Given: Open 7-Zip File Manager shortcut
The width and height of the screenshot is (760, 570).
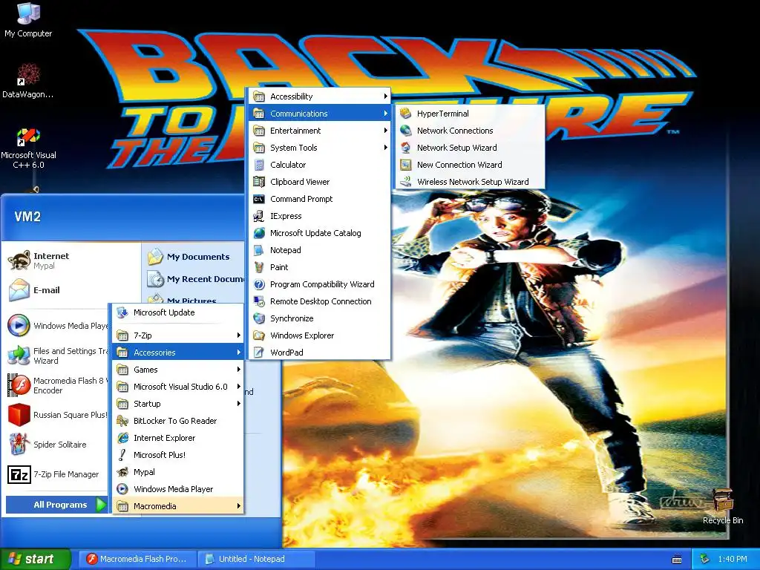Looking at the screenshot, I should pyautogui.click(x=57, y=474).
